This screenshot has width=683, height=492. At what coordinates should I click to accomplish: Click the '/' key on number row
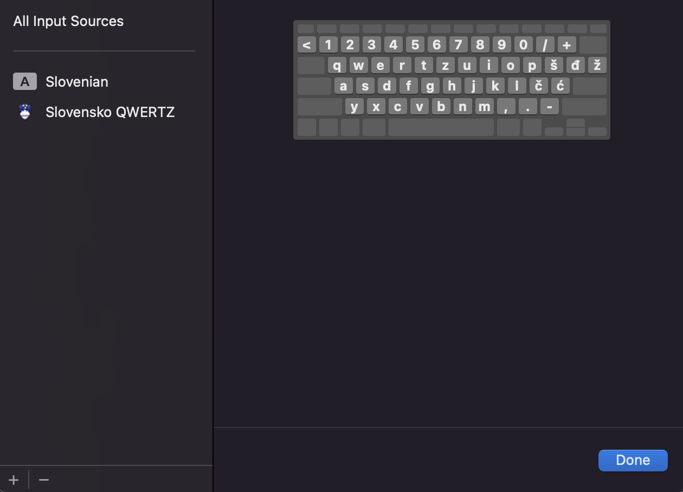[x=545, y=44]
